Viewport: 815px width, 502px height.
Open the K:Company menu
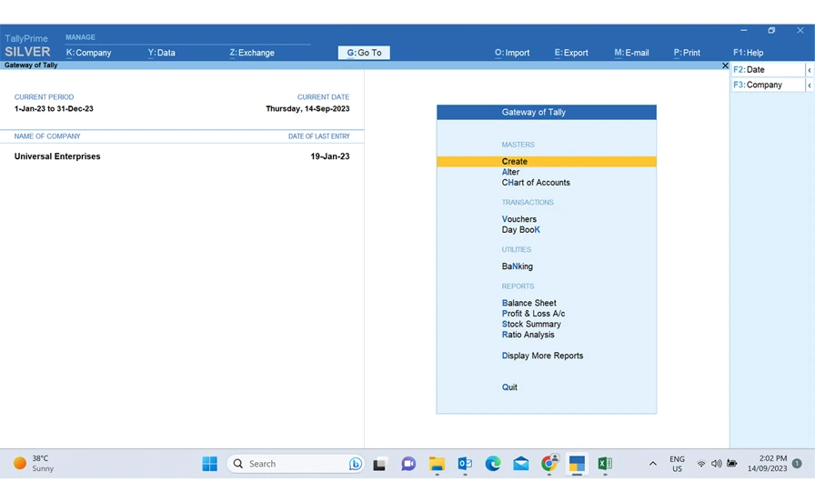pos(88,53)
